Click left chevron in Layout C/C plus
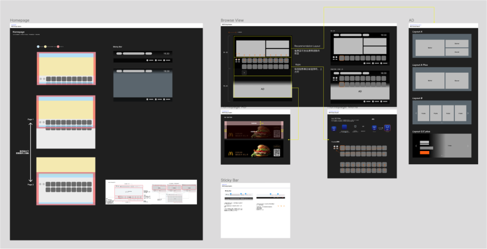487x249 pixels. click(x=416, y=146)
